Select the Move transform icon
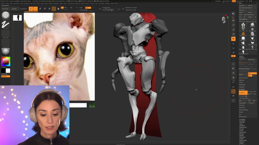 40,9
